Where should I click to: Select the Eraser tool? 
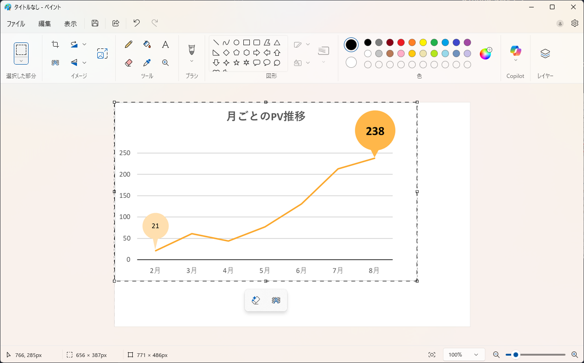coord(129,63)
